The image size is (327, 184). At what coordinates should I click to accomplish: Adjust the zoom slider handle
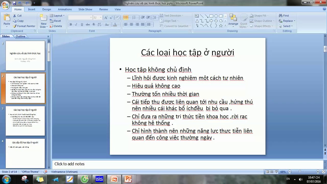[x=300, y=172]
